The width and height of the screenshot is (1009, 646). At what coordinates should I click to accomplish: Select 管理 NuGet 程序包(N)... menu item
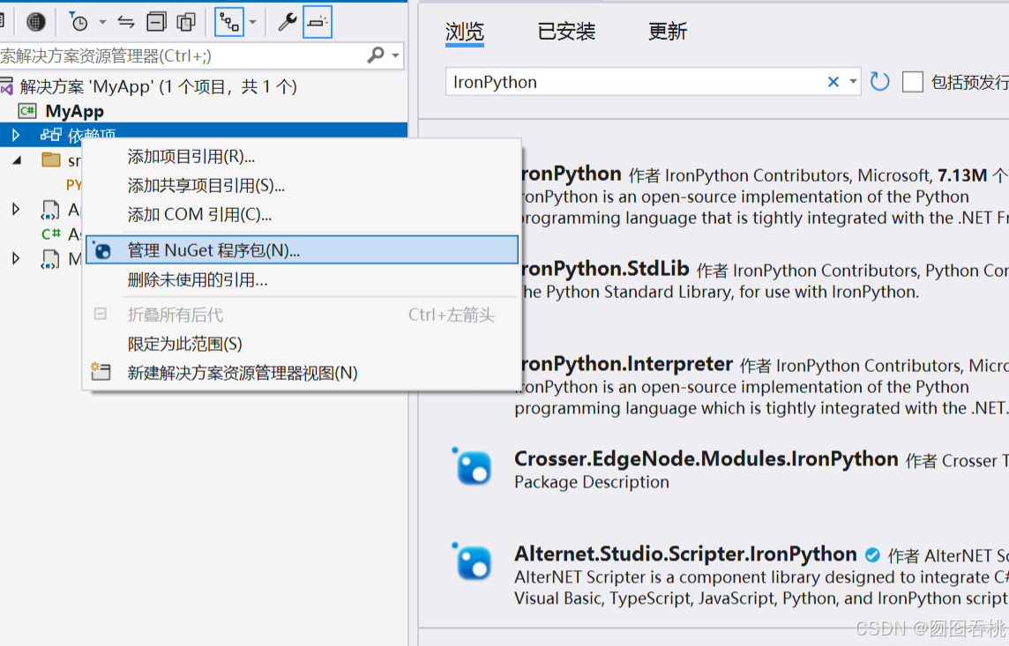(x=301, y=250)
